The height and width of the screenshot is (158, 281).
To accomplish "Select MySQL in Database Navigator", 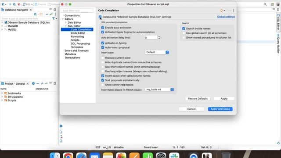I will (x=12, y=29).
